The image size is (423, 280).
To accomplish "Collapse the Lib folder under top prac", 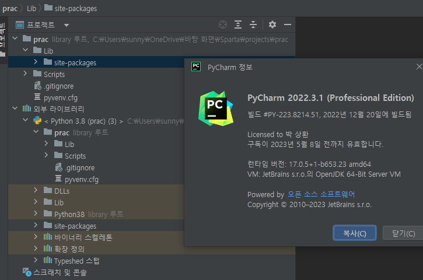I will click(x=26, y=50).
